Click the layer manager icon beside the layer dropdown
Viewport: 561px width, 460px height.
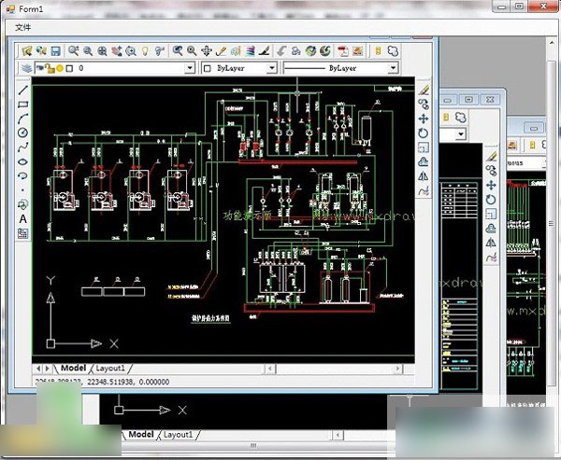(26, 68)
